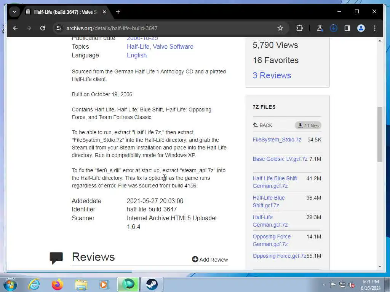Download Opposing Force.gcf.7z
390x292 pixels.
tap(279, 256)
